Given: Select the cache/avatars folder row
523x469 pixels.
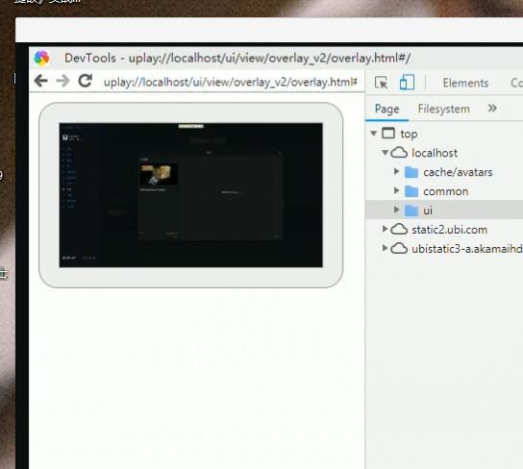Looking at the screenshot, I should tap(444, 172).
